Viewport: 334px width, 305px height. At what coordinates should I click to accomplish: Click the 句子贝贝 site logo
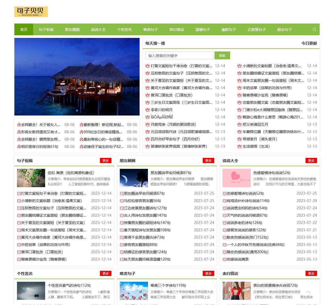[x=31, y=12]
